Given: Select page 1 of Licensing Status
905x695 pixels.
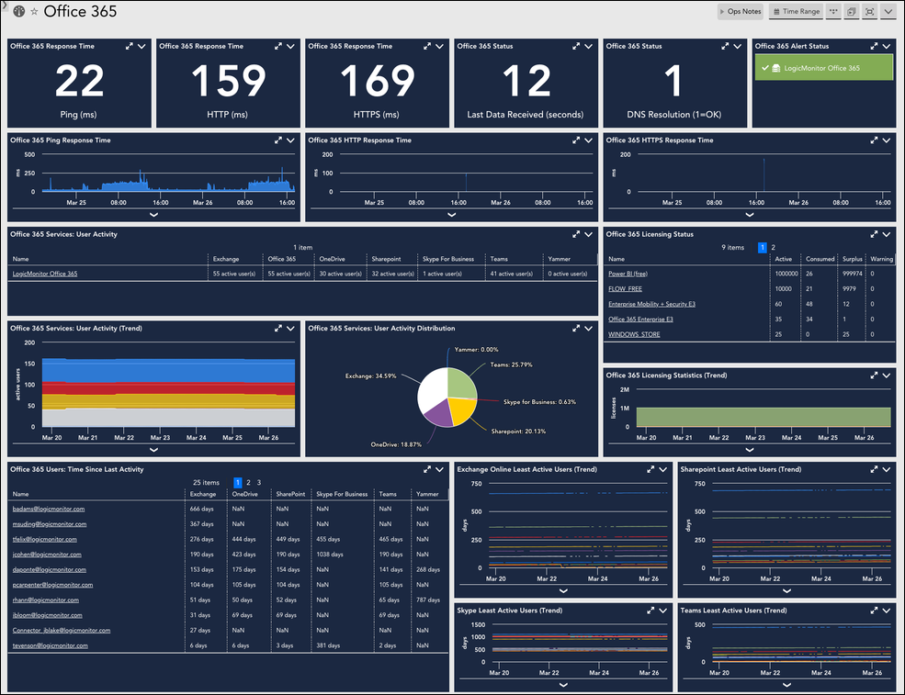Looking at the screenshot, I should pos(763,248).
